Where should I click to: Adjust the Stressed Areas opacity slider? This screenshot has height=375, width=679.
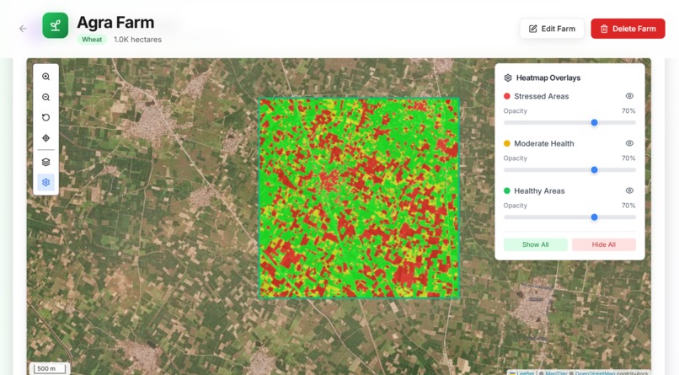(569, 122)
